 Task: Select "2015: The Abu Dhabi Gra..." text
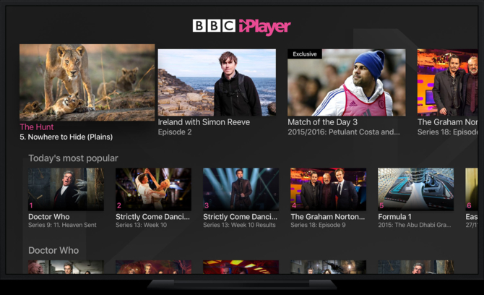tap(415, 225)
